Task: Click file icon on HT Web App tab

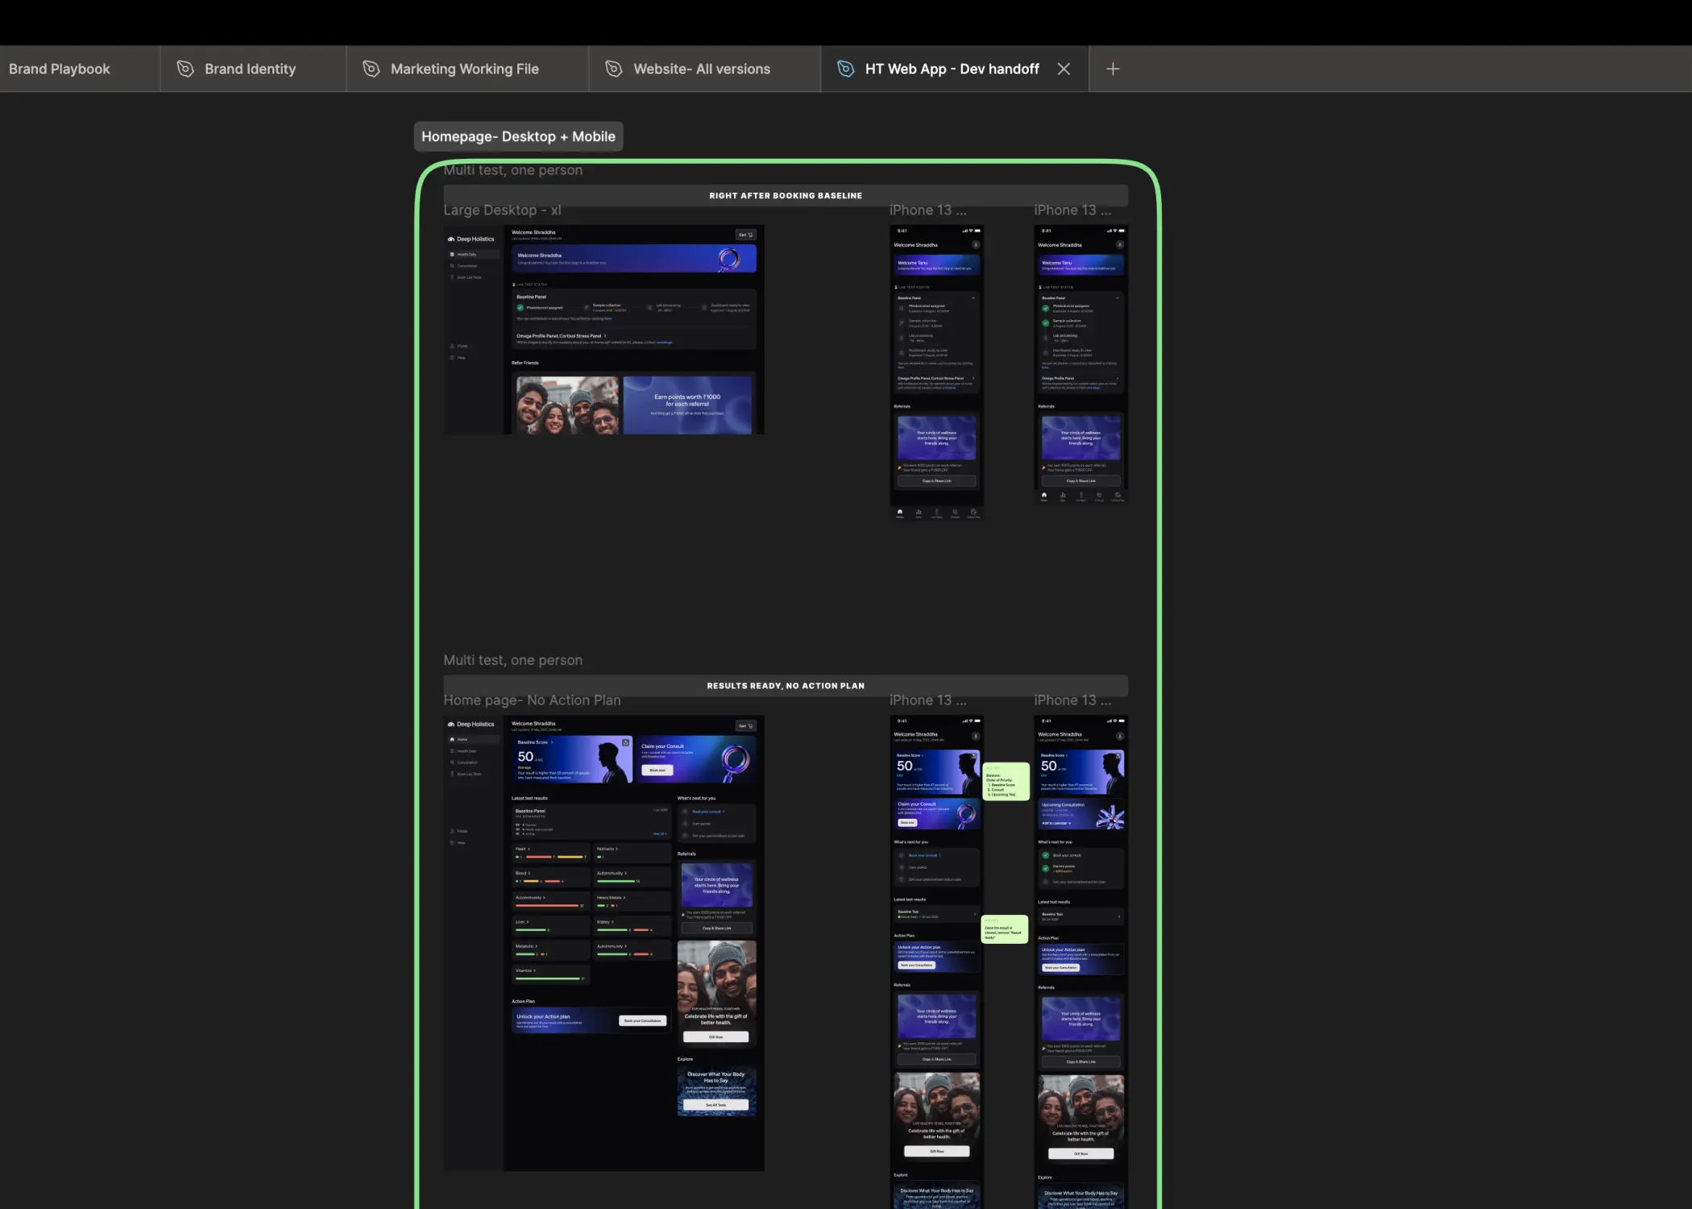Action: pyautogui.click(x=845, y=69)
